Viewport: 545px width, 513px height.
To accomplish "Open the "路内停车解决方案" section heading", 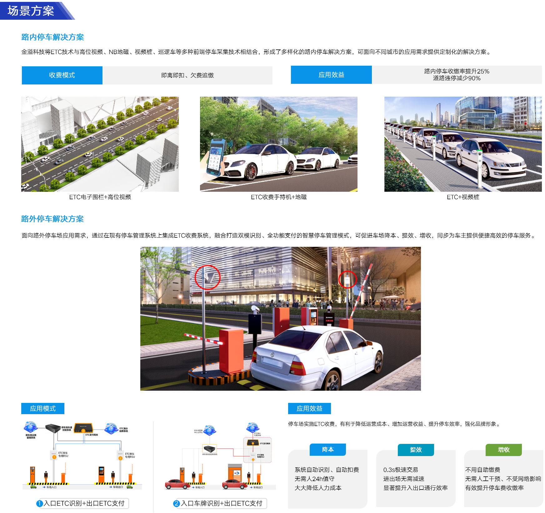I will click(52, 37).
